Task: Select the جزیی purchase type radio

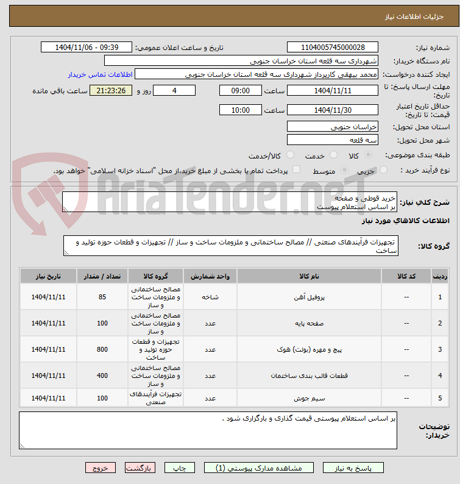Action: coord(383,170)
